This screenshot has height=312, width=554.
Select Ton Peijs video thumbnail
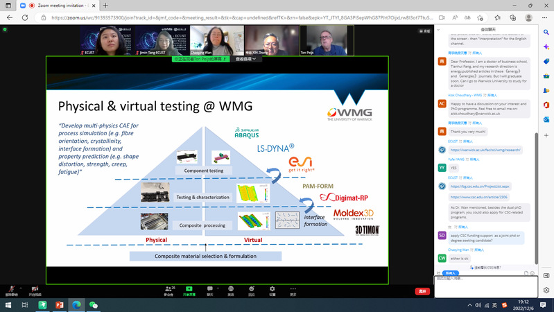pos(327,40)
